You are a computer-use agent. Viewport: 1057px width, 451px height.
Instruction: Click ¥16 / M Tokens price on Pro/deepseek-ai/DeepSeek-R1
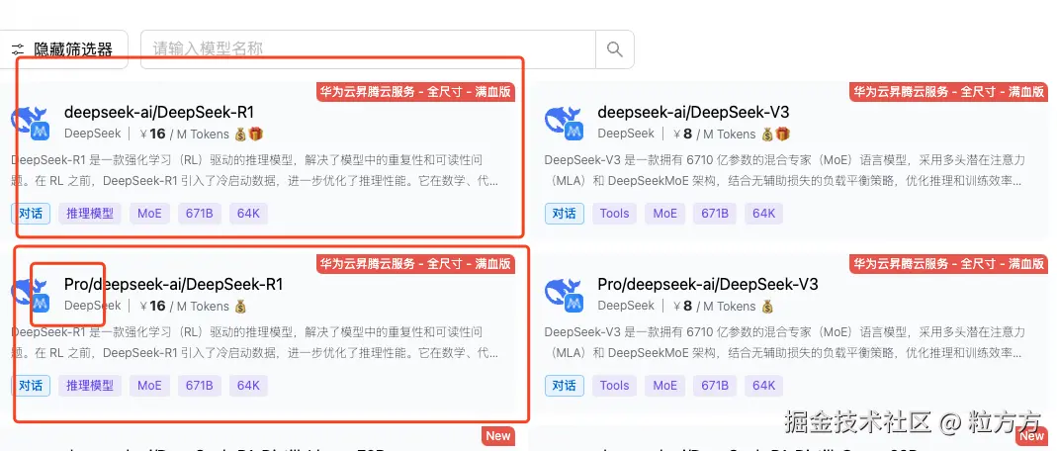184,306
